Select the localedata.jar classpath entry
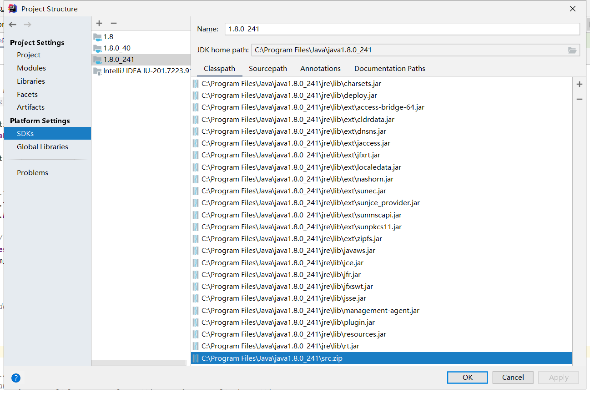The image size is (590, 393). [382, 167]
